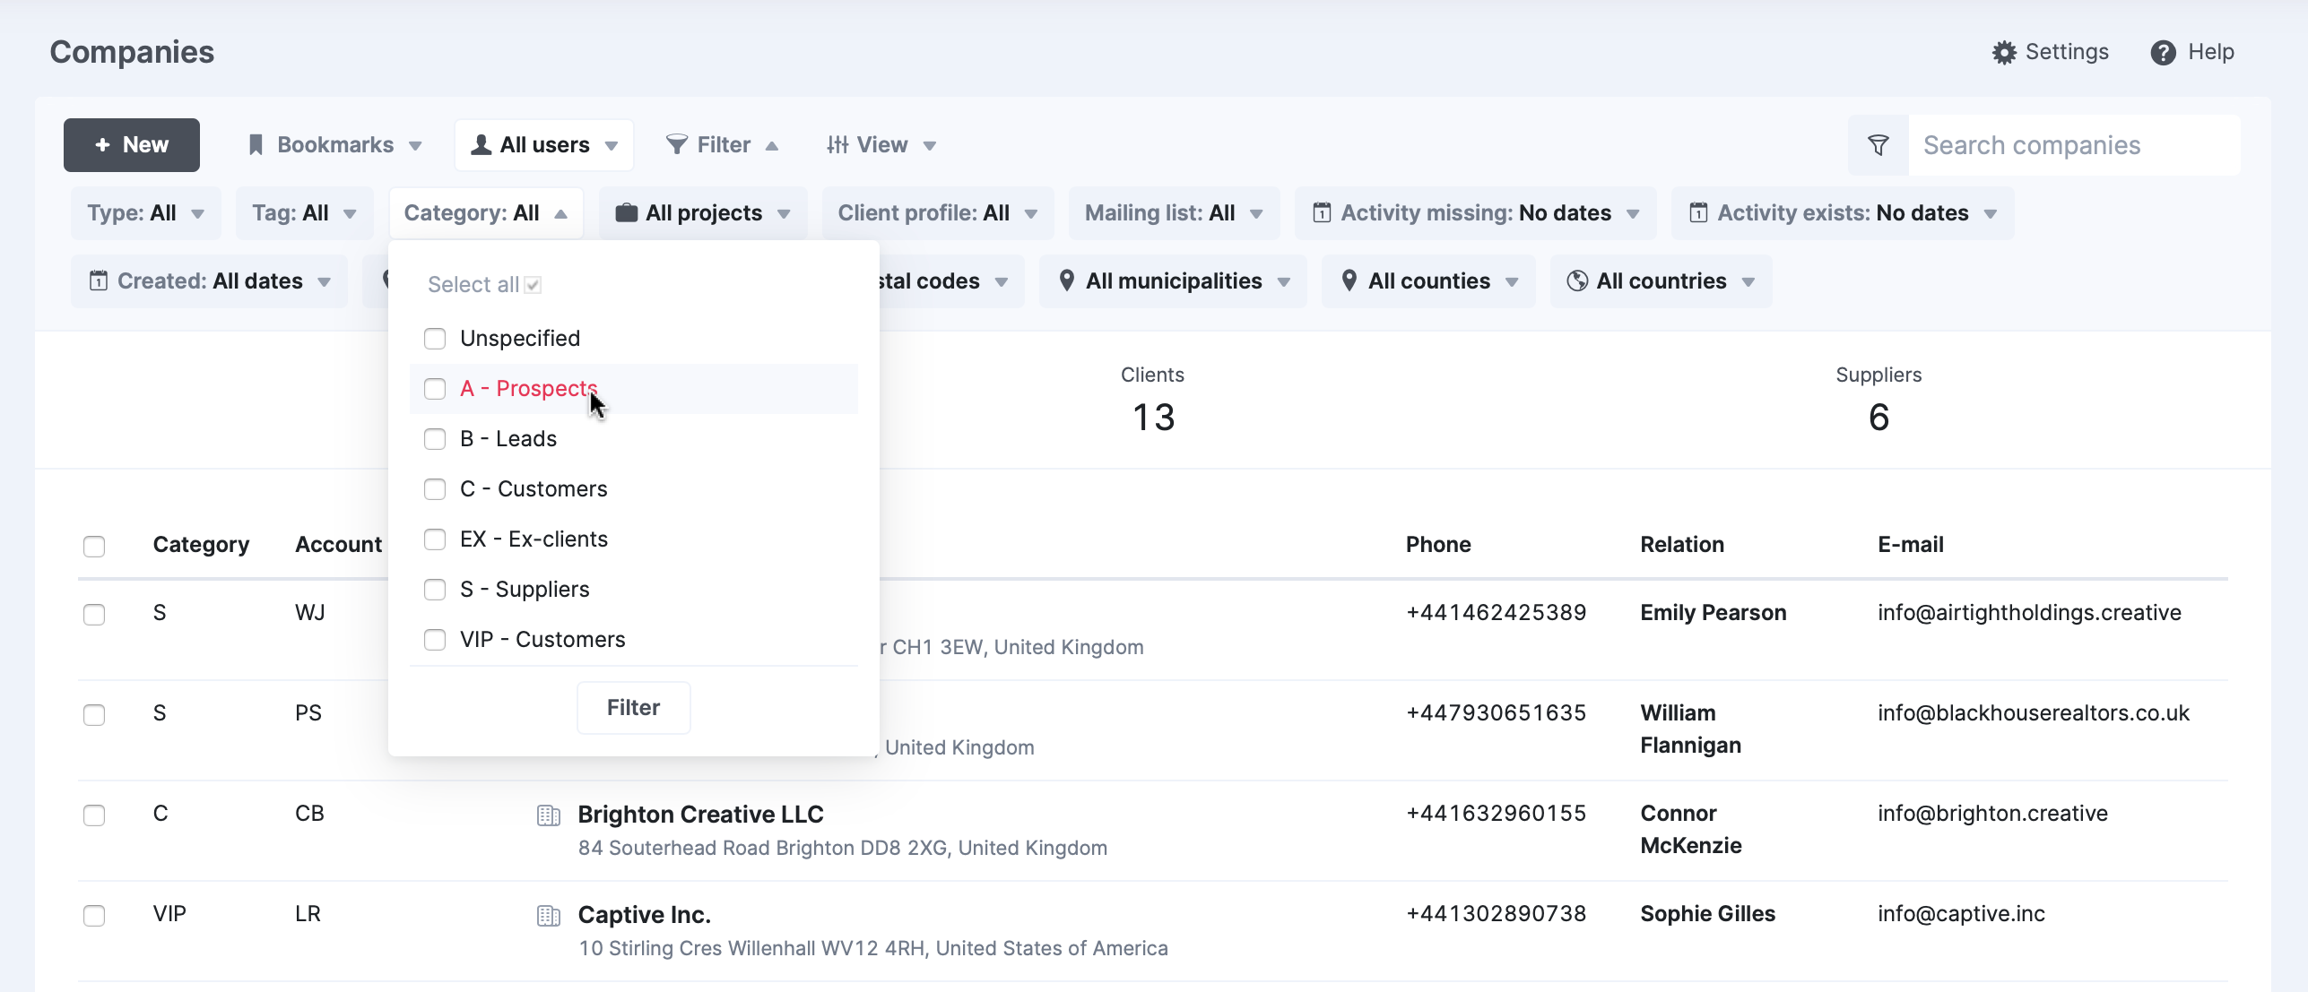Click the Activity exists calendar icon
Viewport: 2308px width, 992px height.
click(1698, 213)
